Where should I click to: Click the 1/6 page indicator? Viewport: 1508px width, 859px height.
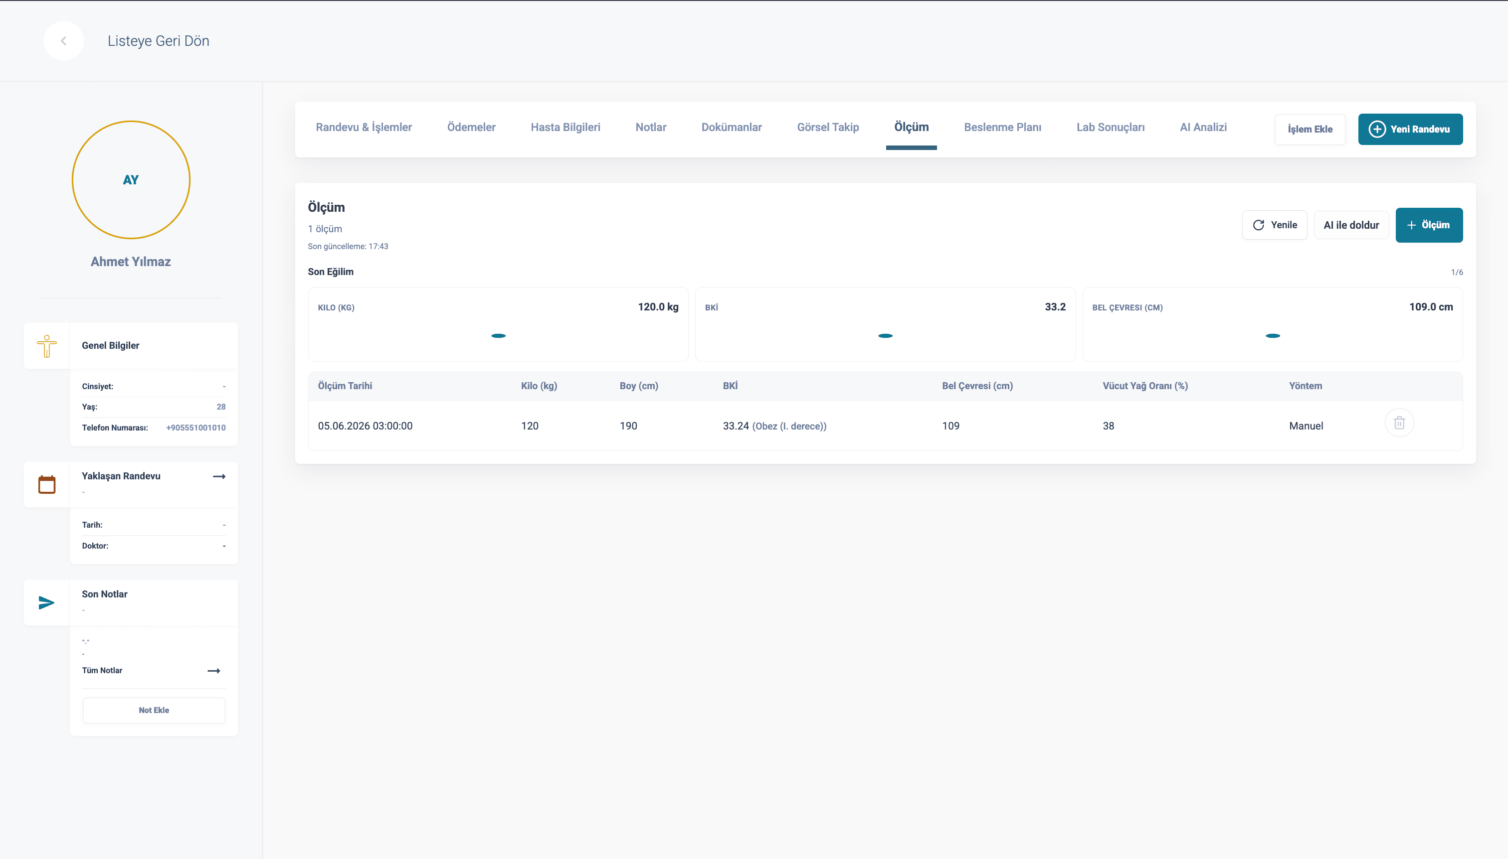point(1457,273)
